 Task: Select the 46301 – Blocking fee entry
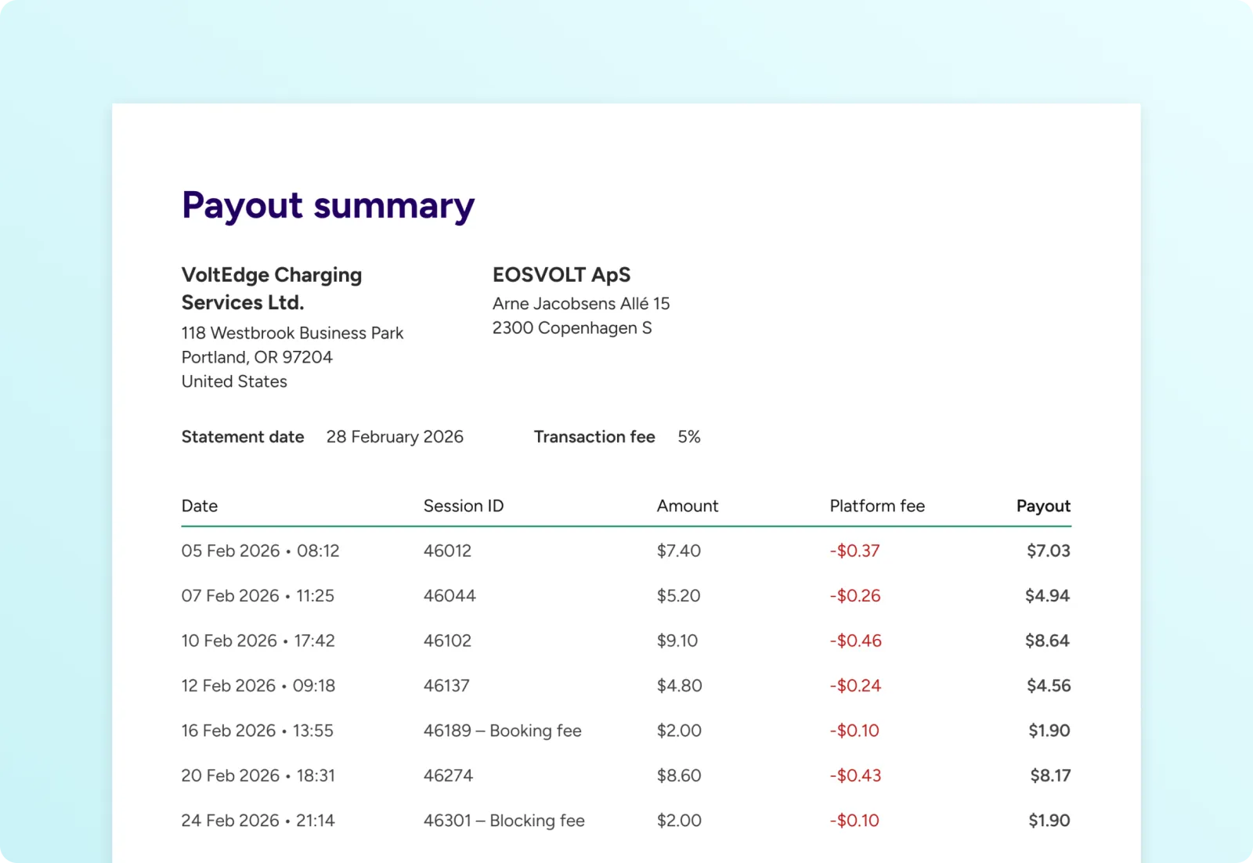tap(504, 821)
